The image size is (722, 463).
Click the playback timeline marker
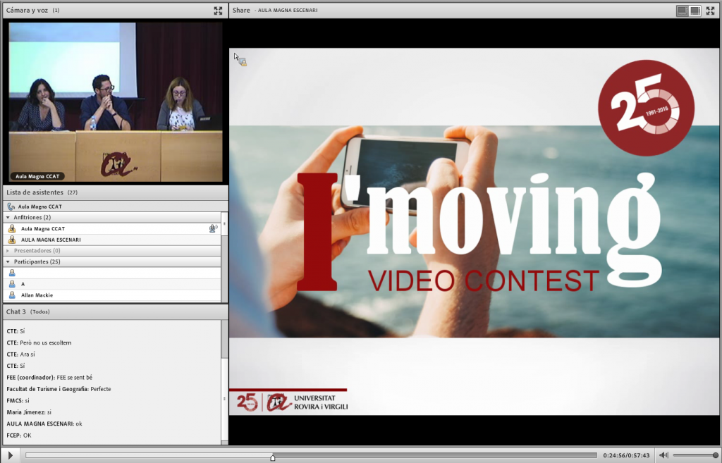point(273,457)
